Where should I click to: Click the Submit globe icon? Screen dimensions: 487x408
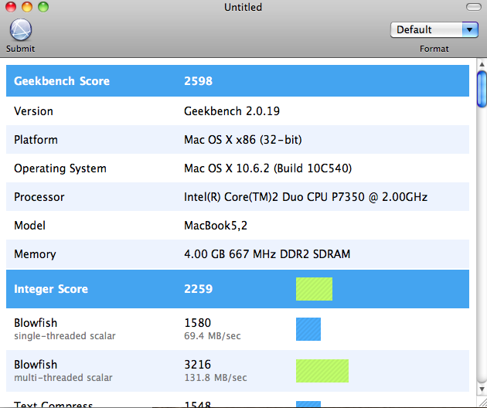pyautogui.click(x=21, y=30)
